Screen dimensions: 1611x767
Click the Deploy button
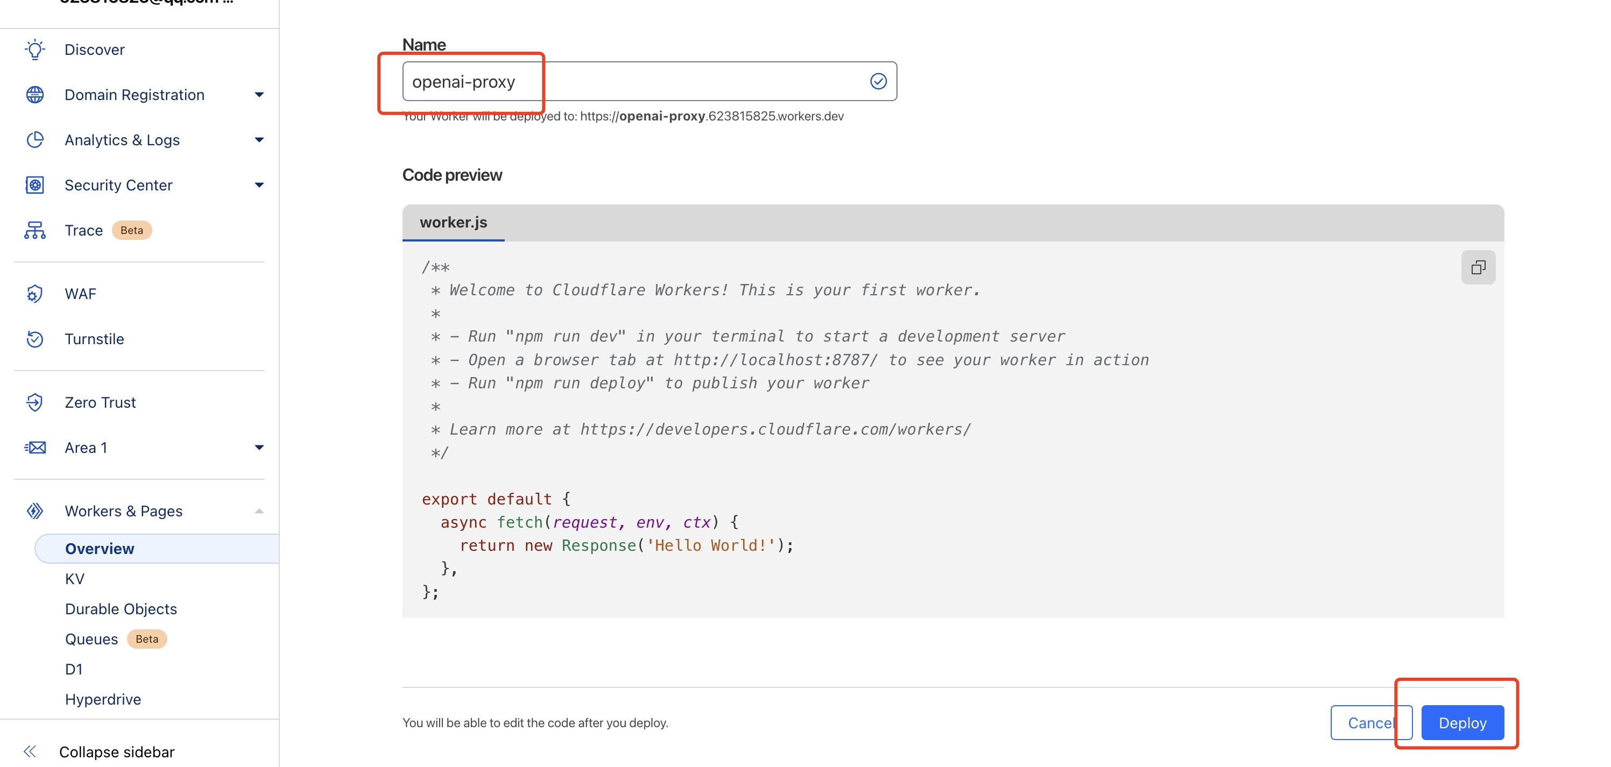point(1462,722)
